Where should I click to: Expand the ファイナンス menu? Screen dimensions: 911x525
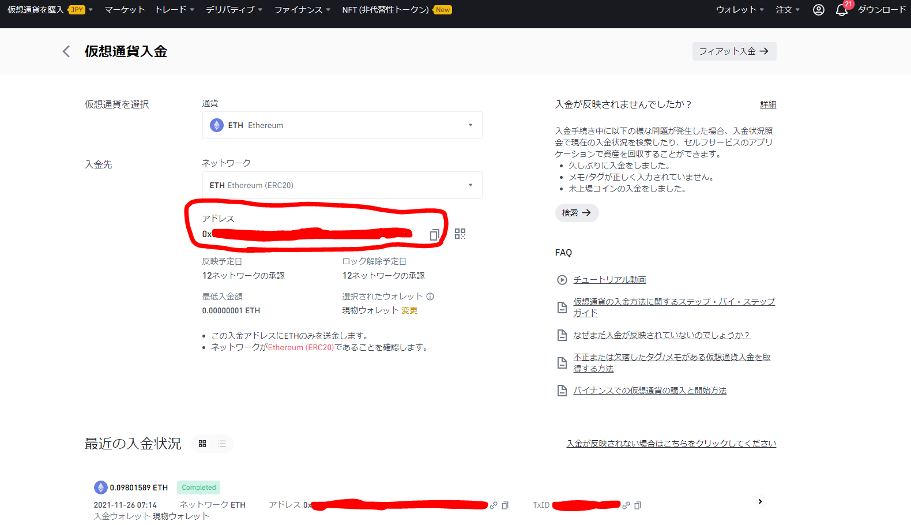[302, 10]
